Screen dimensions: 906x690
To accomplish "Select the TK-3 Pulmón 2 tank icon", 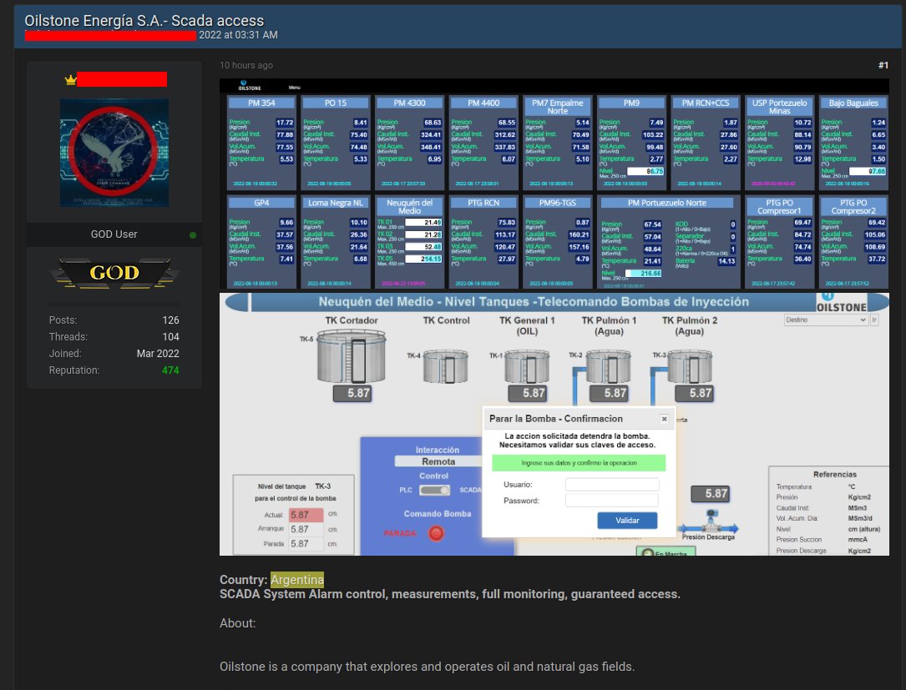I will click(x=690, y=366).
